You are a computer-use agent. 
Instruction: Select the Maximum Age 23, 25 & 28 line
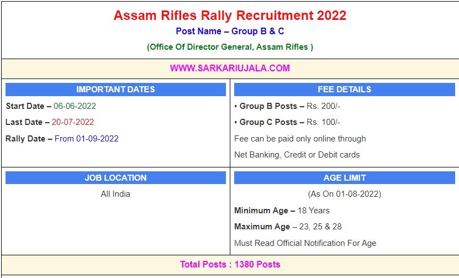tap(288, 227)
